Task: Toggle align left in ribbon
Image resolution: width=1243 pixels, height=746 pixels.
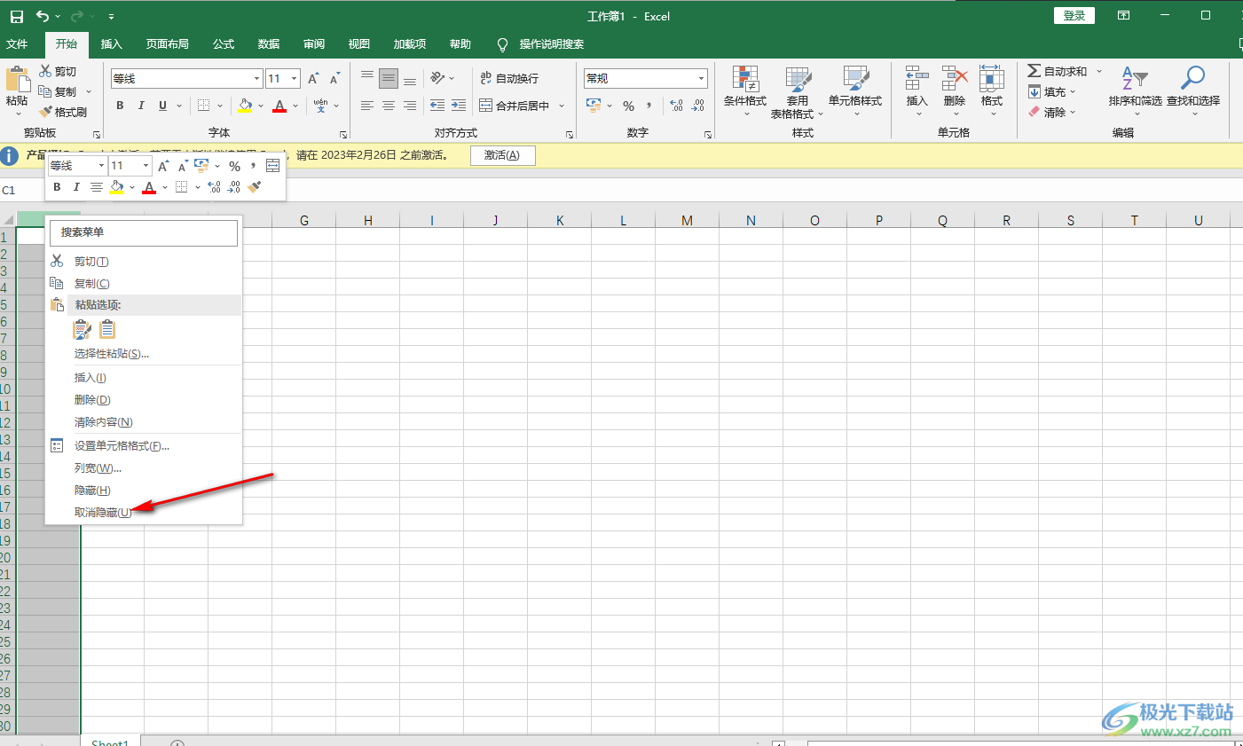Action: tap(367, 106)
